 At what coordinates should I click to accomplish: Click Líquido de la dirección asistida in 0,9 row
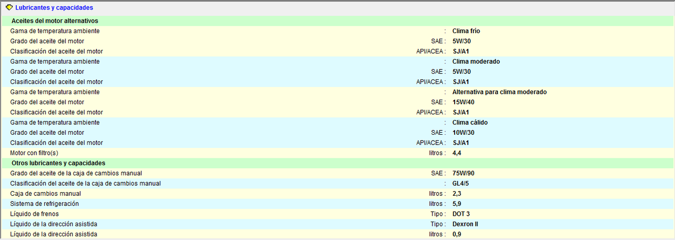point(54,234)
